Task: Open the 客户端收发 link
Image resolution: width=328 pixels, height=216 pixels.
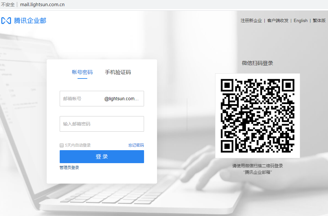Action: tap(278, 21)
